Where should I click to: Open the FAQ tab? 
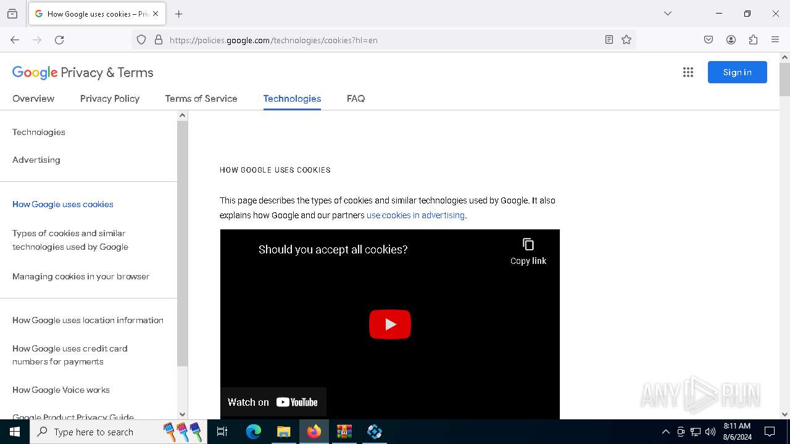pos(355,99)
